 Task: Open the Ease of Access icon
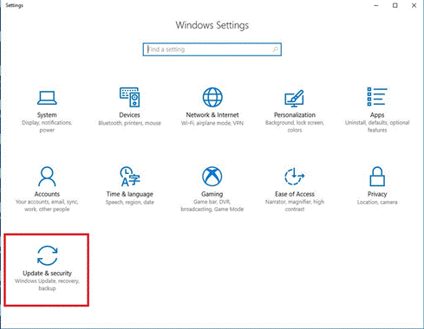(x=295, y=177)
